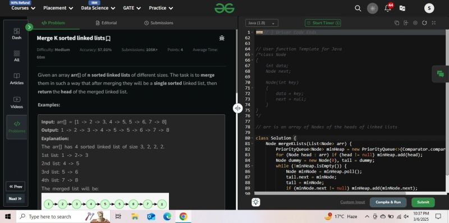Open the user profile avatar S
The image size is (449, 223).
[429, 8]
